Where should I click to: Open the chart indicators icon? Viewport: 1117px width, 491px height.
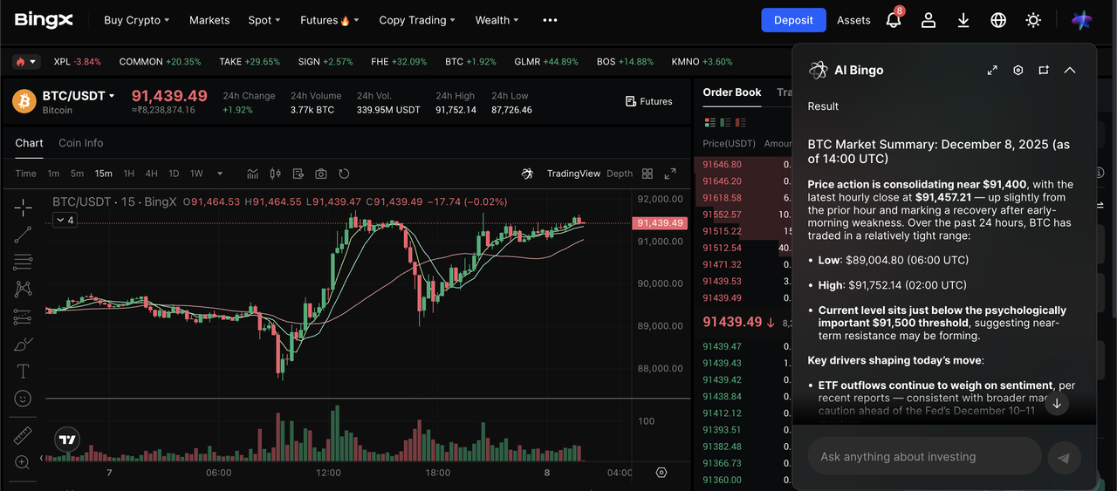click(x=253, y=174)
